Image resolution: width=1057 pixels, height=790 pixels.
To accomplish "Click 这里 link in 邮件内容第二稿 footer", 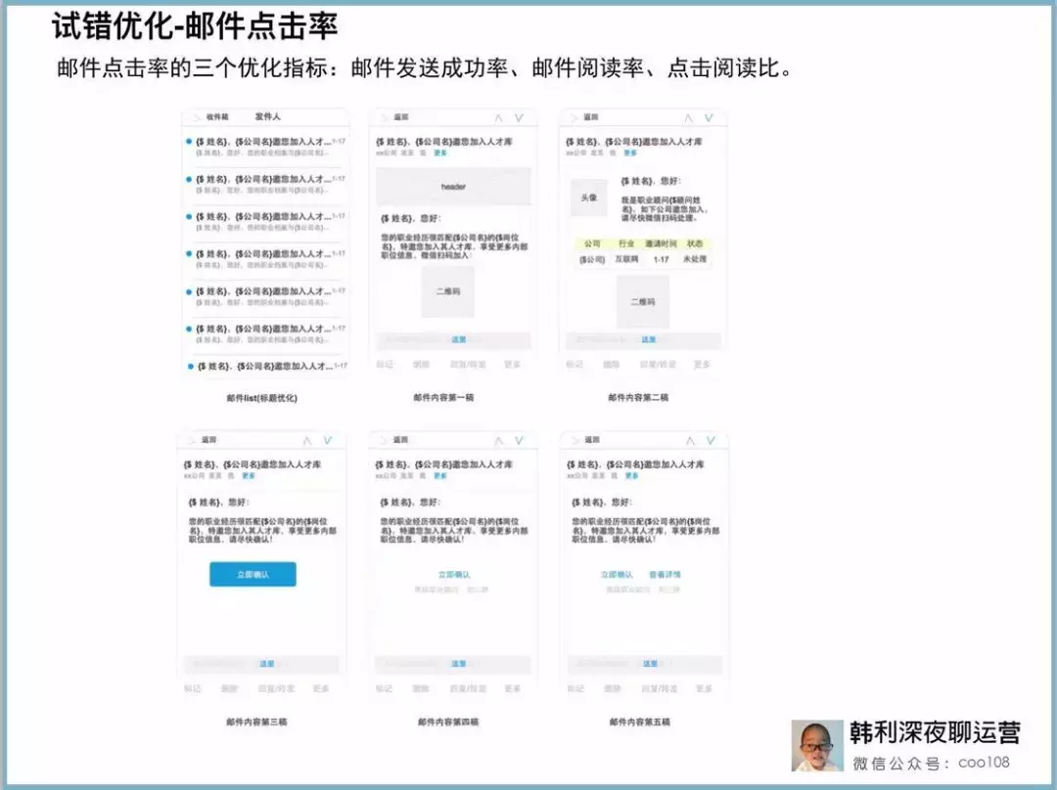I will [x=649, y=340].
